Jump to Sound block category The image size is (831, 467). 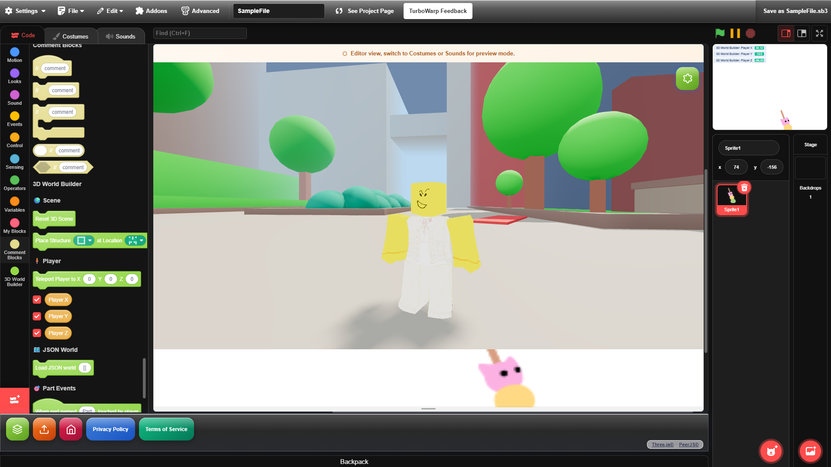point(15,98)
